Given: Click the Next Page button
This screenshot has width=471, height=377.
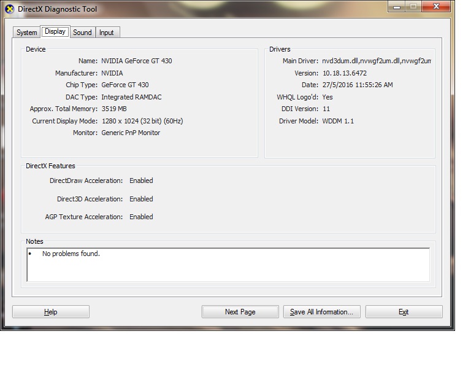Looking at the screenshot, I should 240,312.
